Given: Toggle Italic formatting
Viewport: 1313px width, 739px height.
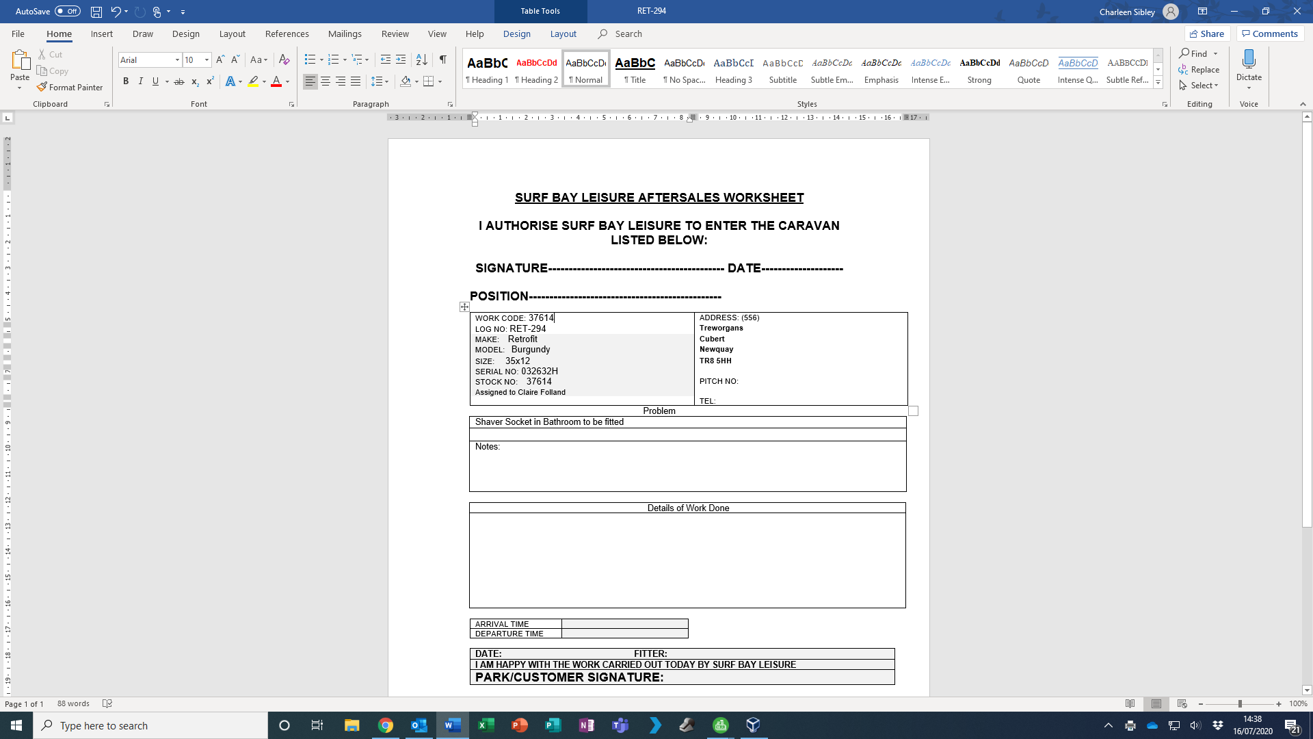Looking at the screenshot, I should (141, 81).
